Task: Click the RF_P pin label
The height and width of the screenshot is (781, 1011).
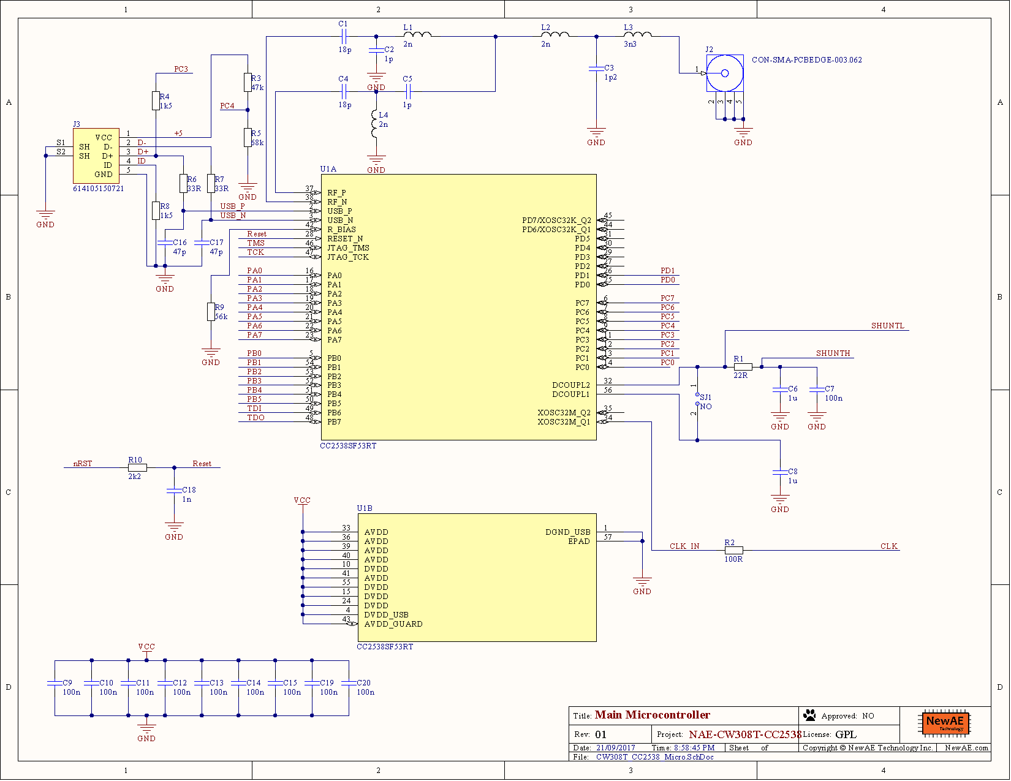Action: 336,193
